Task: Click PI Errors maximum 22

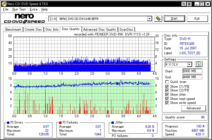Action: point(47,131)
